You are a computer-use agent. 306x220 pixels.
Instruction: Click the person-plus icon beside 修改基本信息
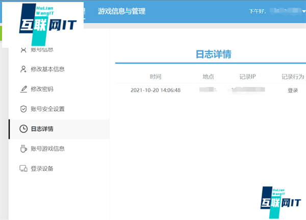click(23, 69)
